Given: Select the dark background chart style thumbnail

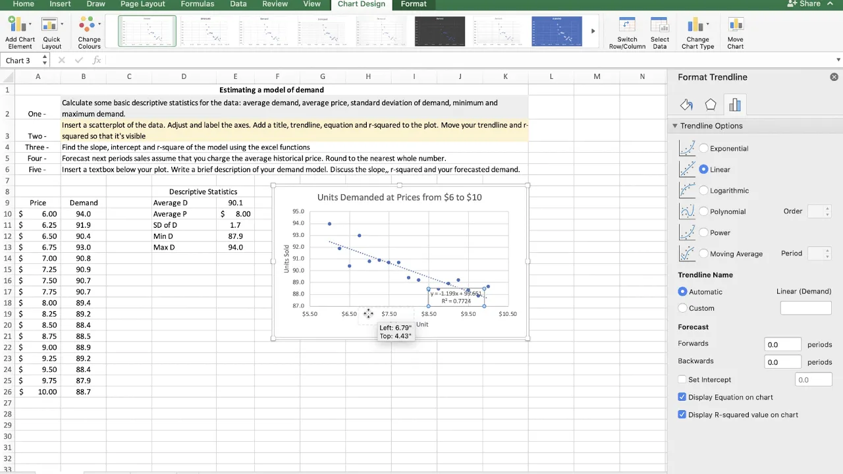Looking at the screenshot, I should tap(439, 31).
